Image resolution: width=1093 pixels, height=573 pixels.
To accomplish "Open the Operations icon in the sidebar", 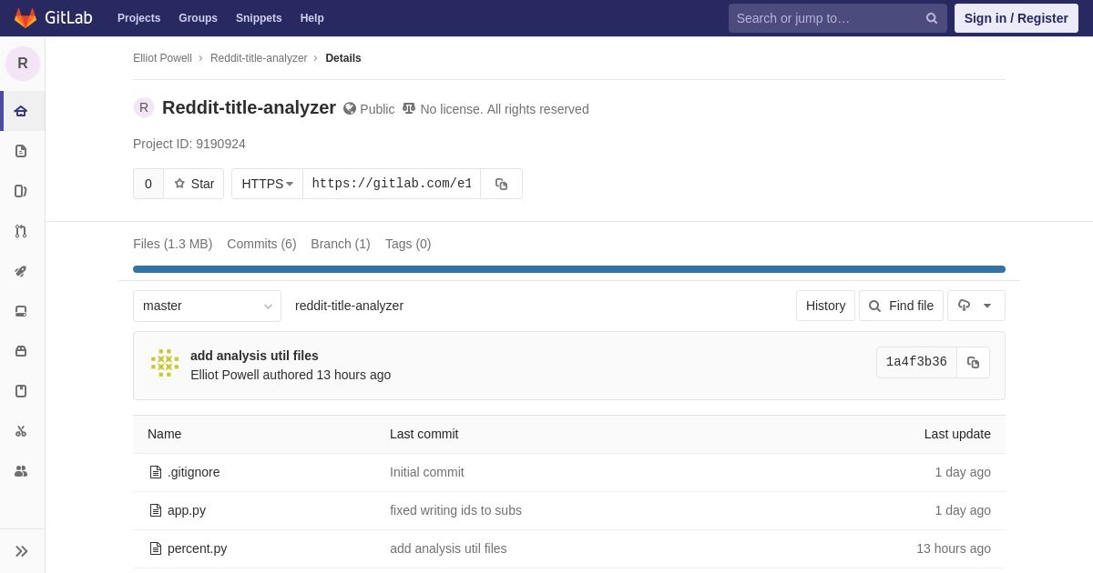I will coord(21,311).
